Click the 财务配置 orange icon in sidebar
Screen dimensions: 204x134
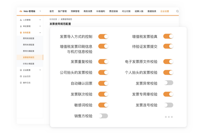click(21, 33)
